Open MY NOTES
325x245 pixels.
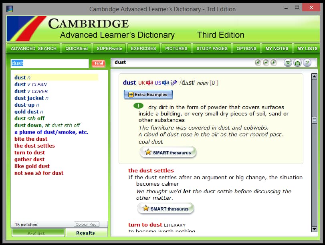277,49
